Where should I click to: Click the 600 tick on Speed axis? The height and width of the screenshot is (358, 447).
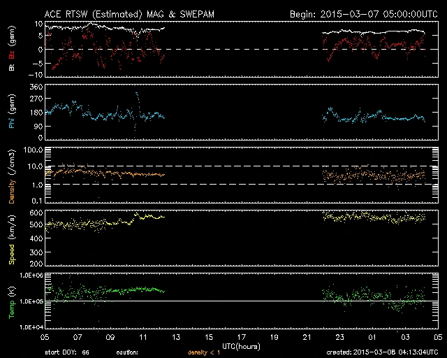pos(38,213)
